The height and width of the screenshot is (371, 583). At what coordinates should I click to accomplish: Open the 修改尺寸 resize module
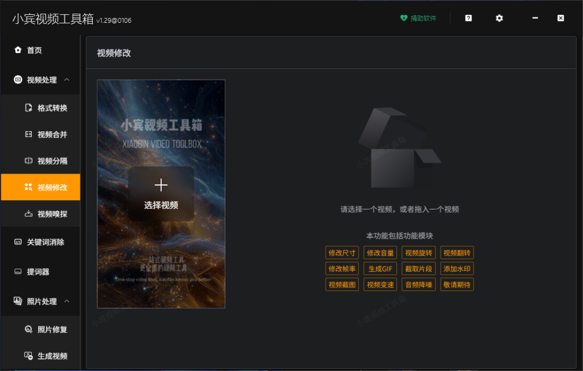[x=342, y=253]
